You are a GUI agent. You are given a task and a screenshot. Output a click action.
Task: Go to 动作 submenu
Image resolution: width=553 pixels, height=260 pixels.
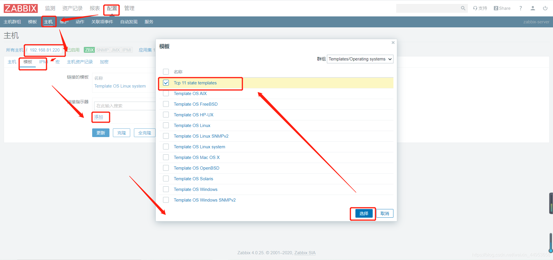(80, 22)
